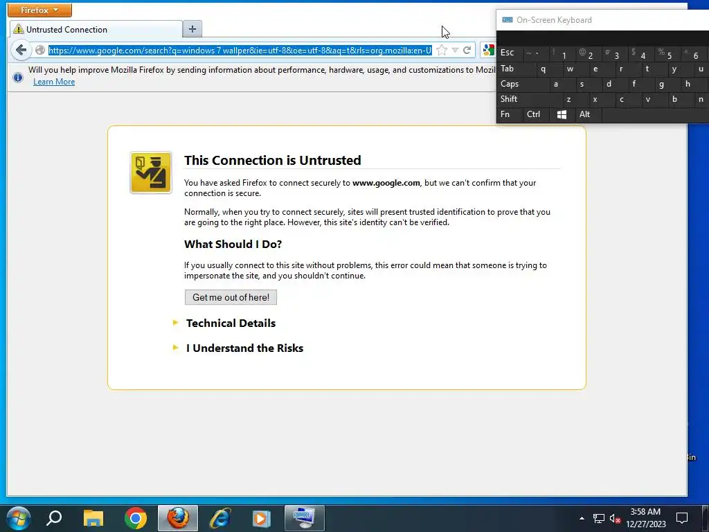Screen dimensions: 709x532
Task: Click the site identity globe icon
Action: (x=40, y=50)
